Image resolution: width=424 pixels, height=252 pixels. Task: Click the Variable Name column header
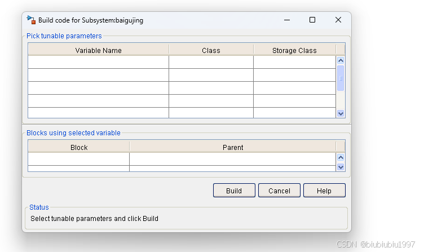tap(99, 50)
